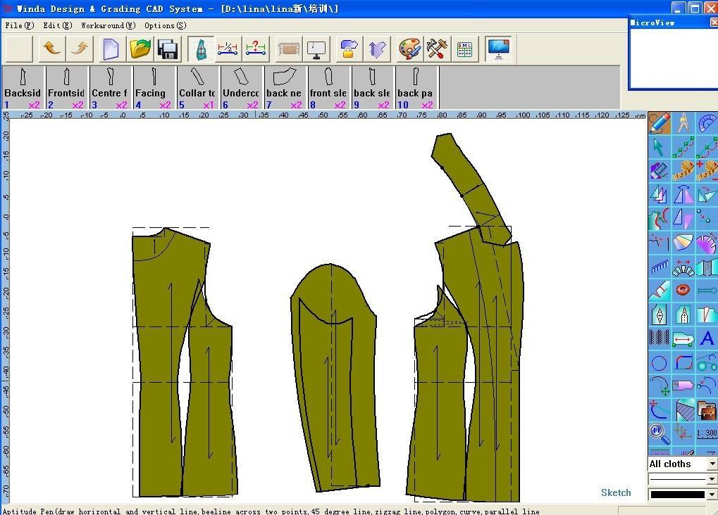Select the back neck piece thumbnail
This screenshot has width=718, height=515.
tap(285, 88)
